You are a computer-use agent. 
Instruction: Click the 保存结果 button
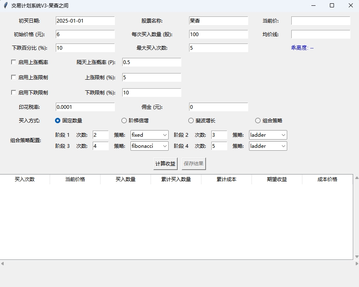[x=194, y=164]
